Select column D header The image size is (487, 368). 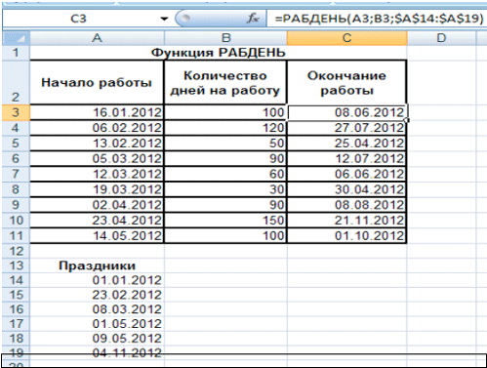[441, 38]
